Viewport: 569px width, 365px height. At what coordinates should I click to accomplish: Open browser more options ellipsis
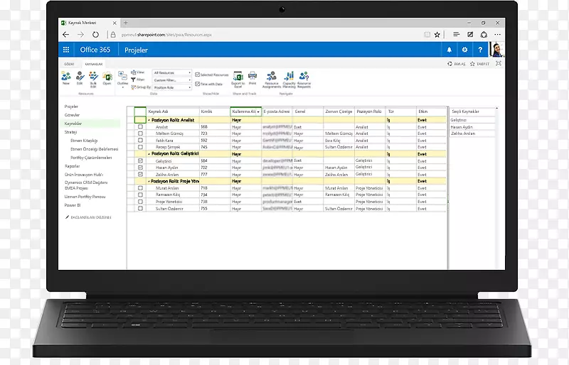pos(497,34)
